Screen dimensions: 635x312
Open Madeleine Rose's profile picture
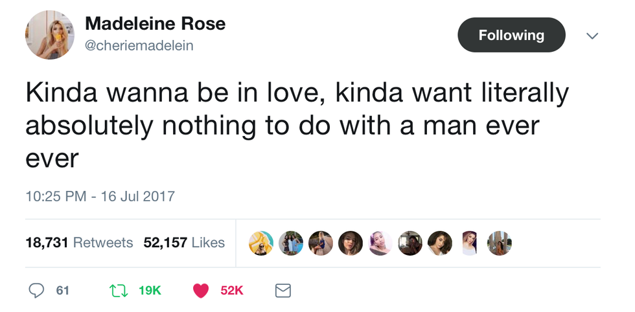[x=50, y=35]
